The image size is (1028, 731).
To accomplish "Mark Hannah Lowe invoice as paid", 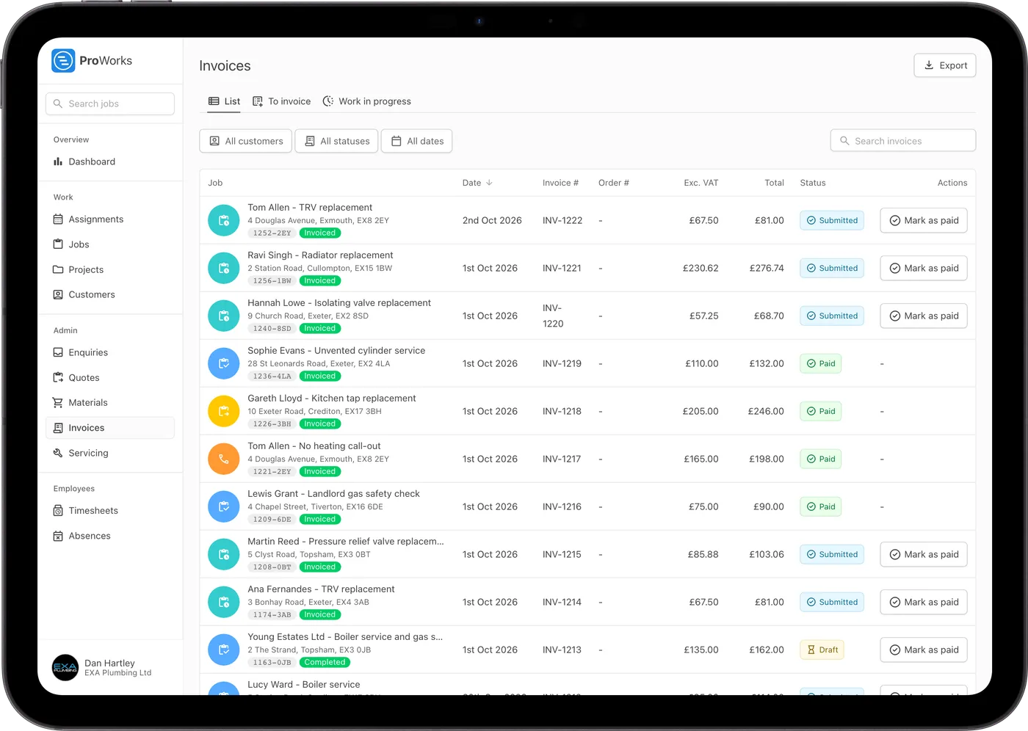I will [924, 316].
